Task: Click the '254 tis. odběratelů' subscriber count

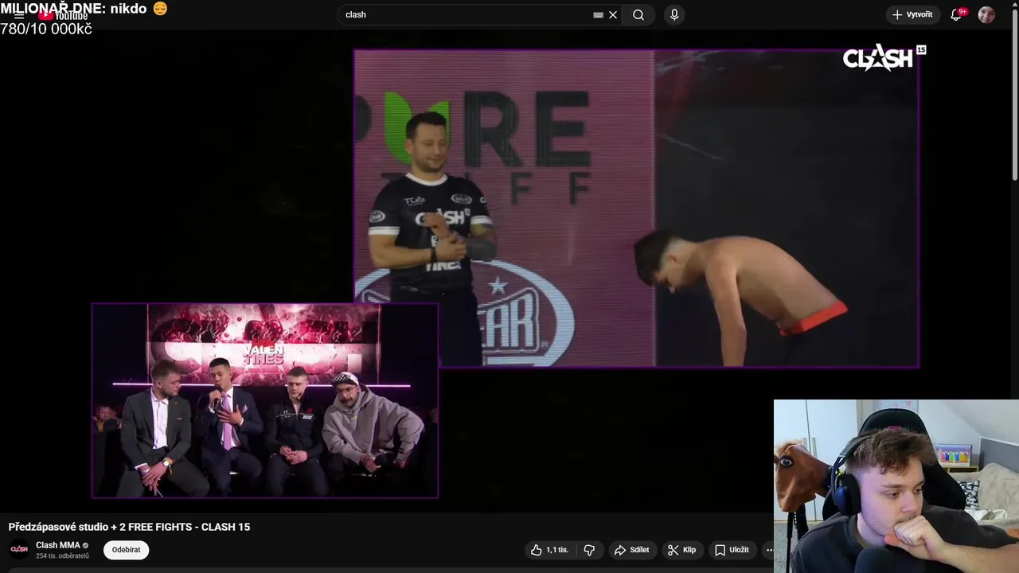Action: pos(62,556)
